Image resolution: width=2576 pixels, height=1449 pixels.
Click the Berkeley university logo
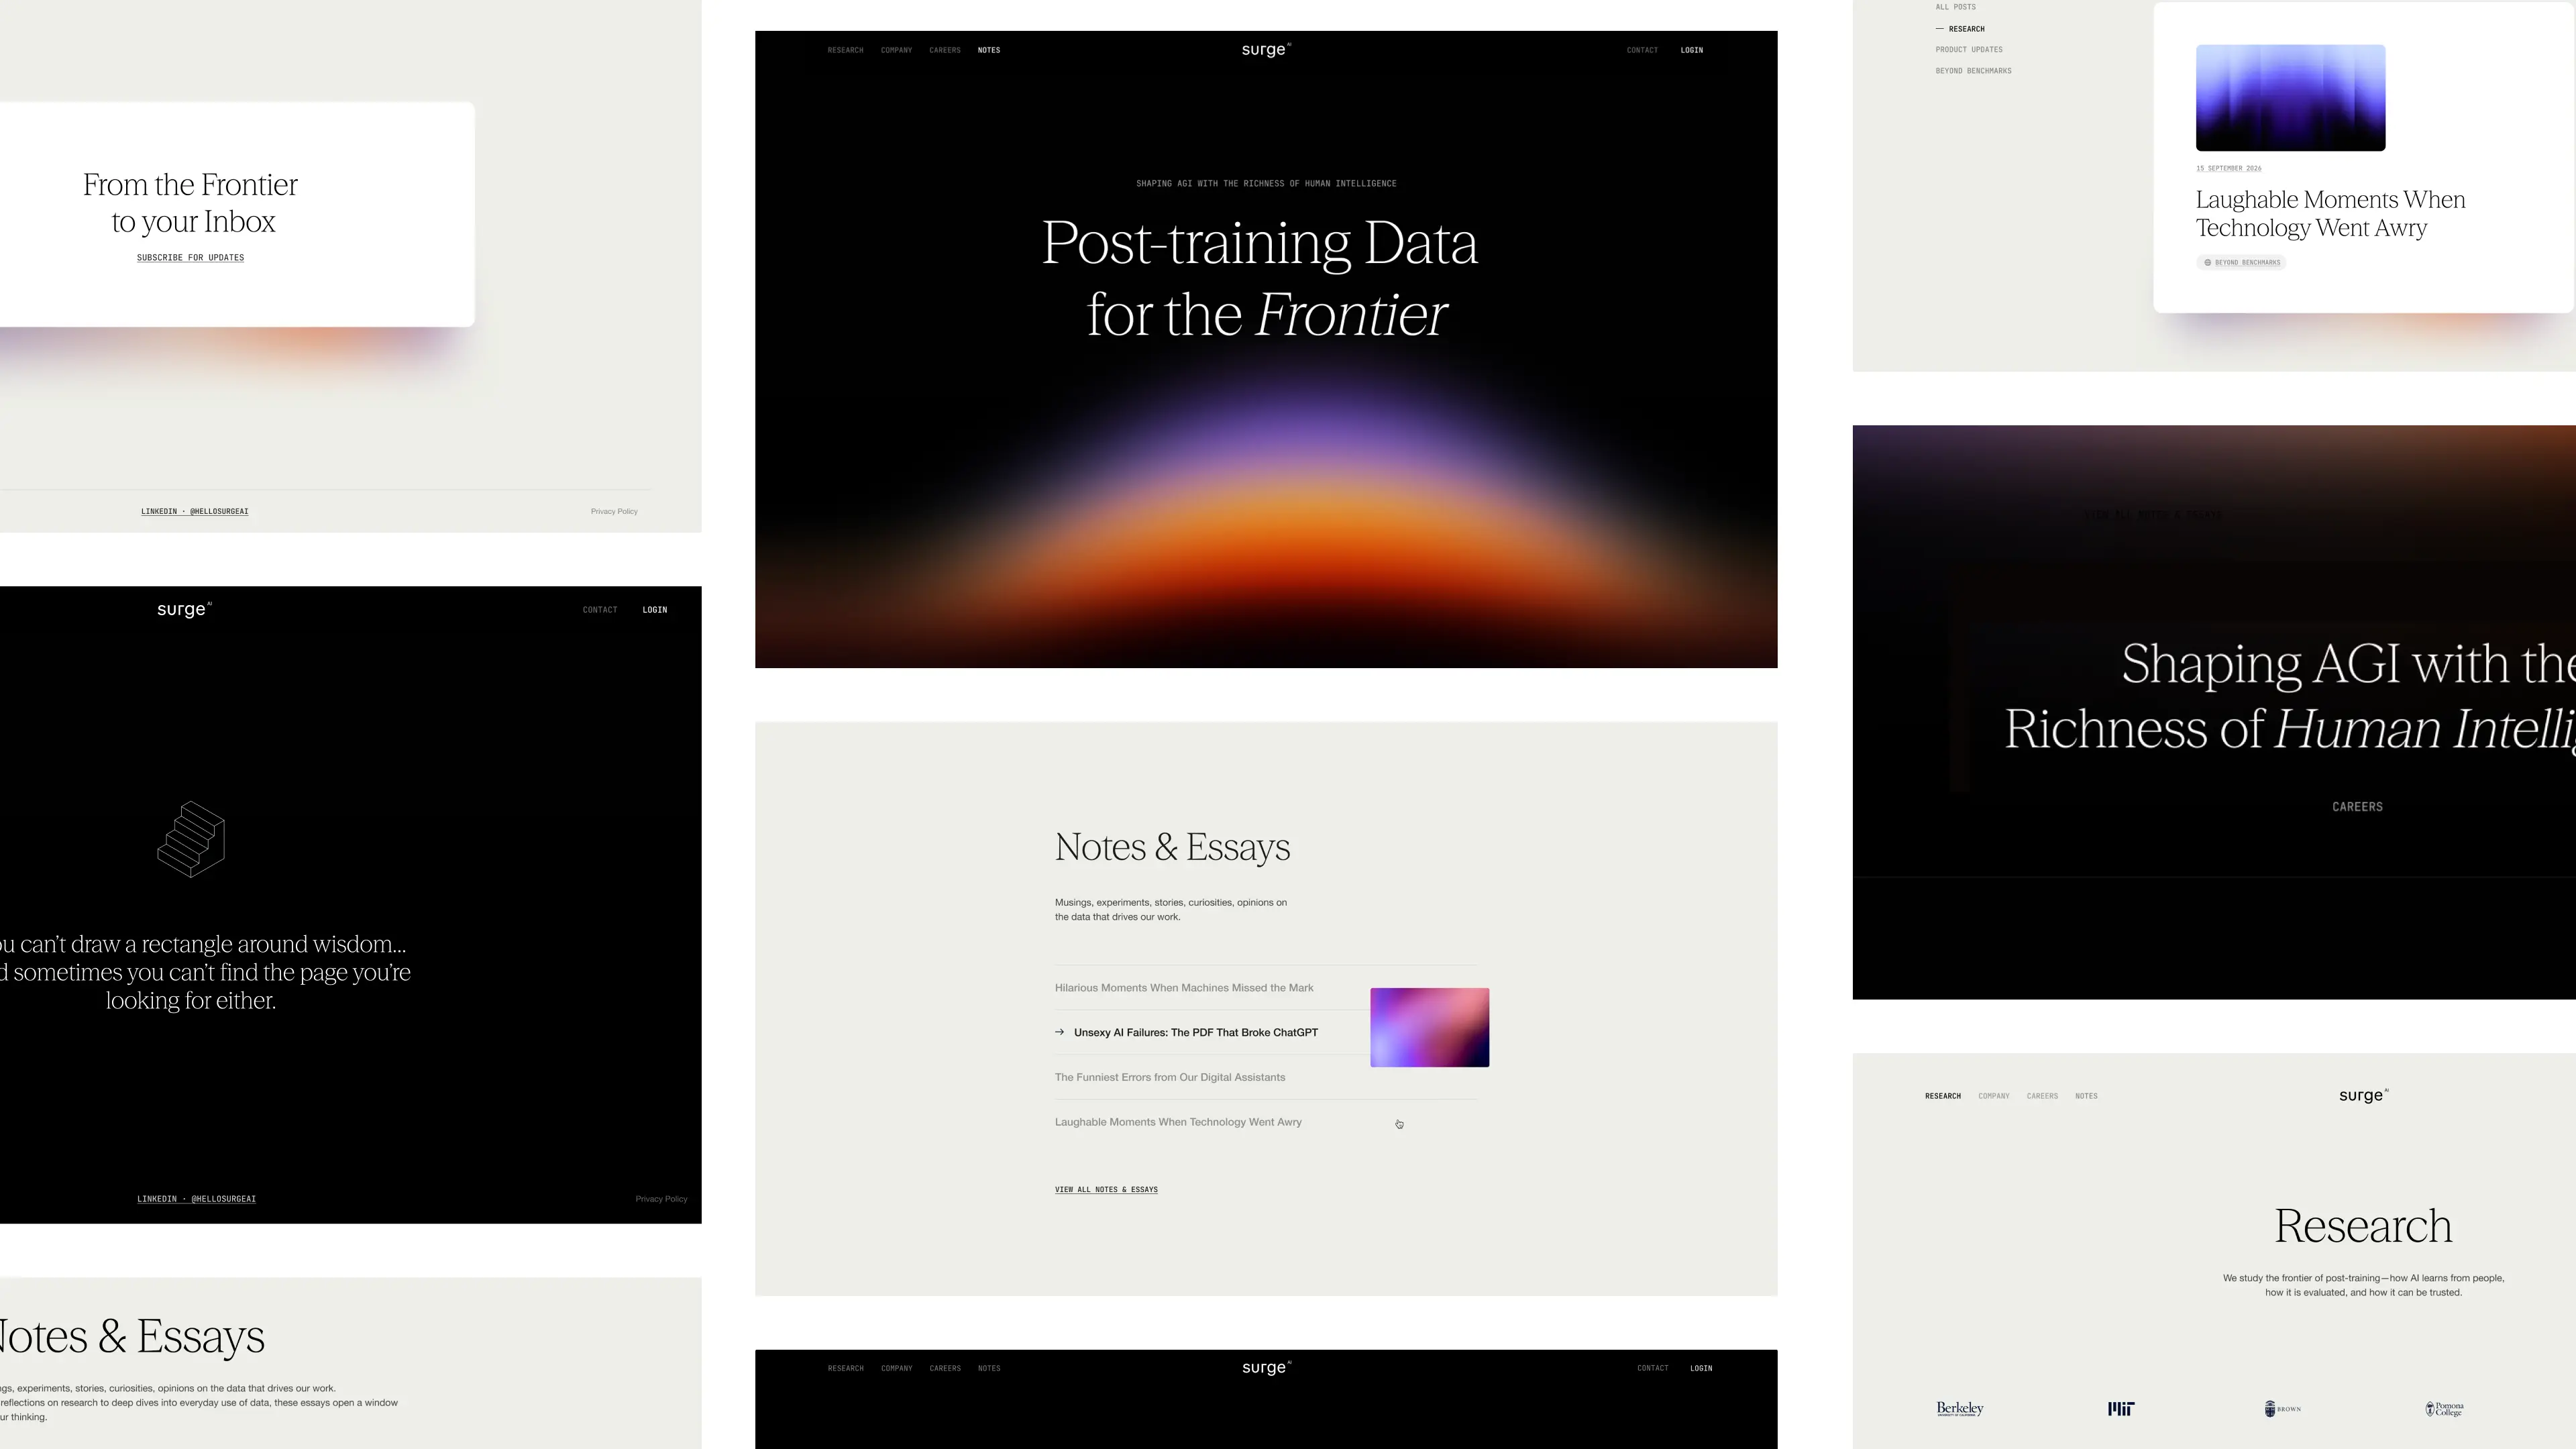pos(1959,1408)
